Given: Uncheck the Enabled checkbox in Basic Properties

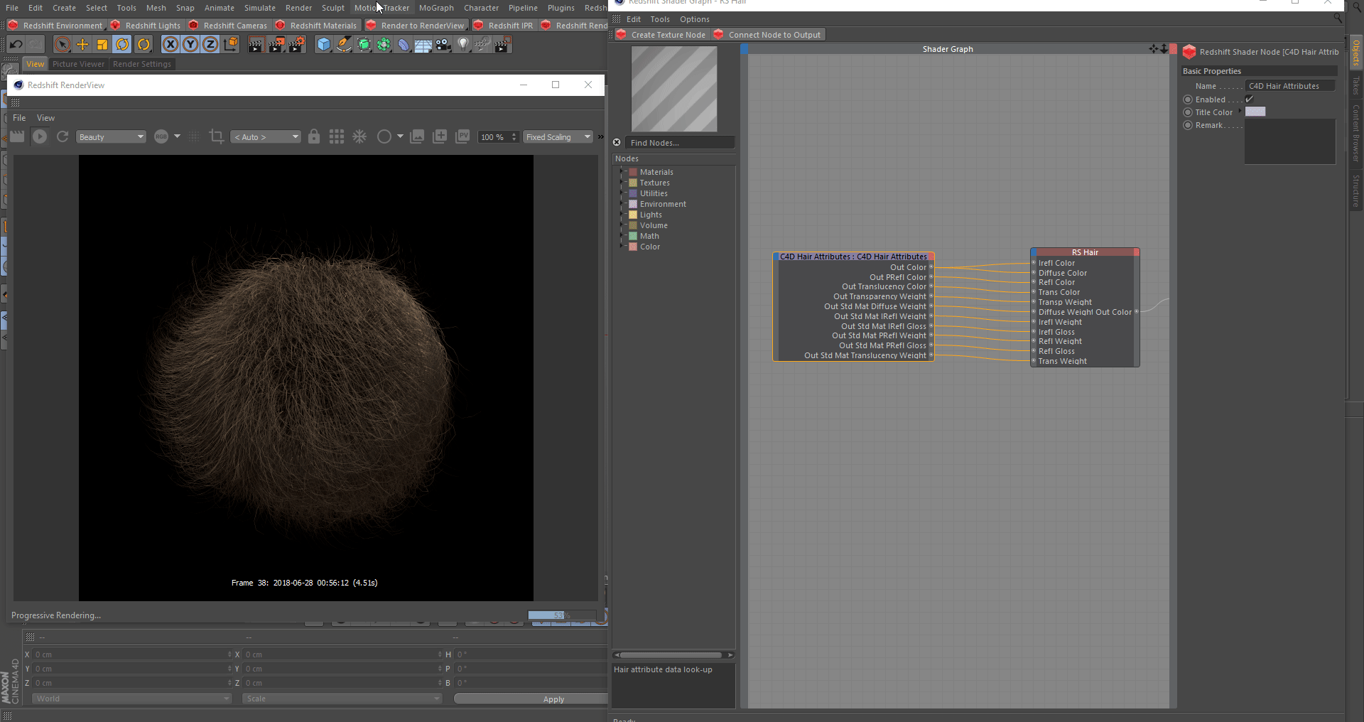Looking at the screenshot, I should click(x=1250, y=99).
